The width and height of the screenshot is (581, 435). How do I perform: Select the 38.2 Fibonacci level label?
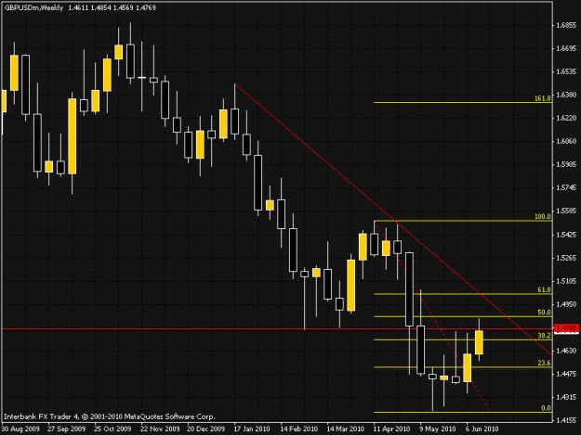point(544,336)
